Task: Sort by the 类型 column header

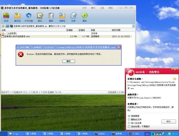Action: (x=100, y=30)
